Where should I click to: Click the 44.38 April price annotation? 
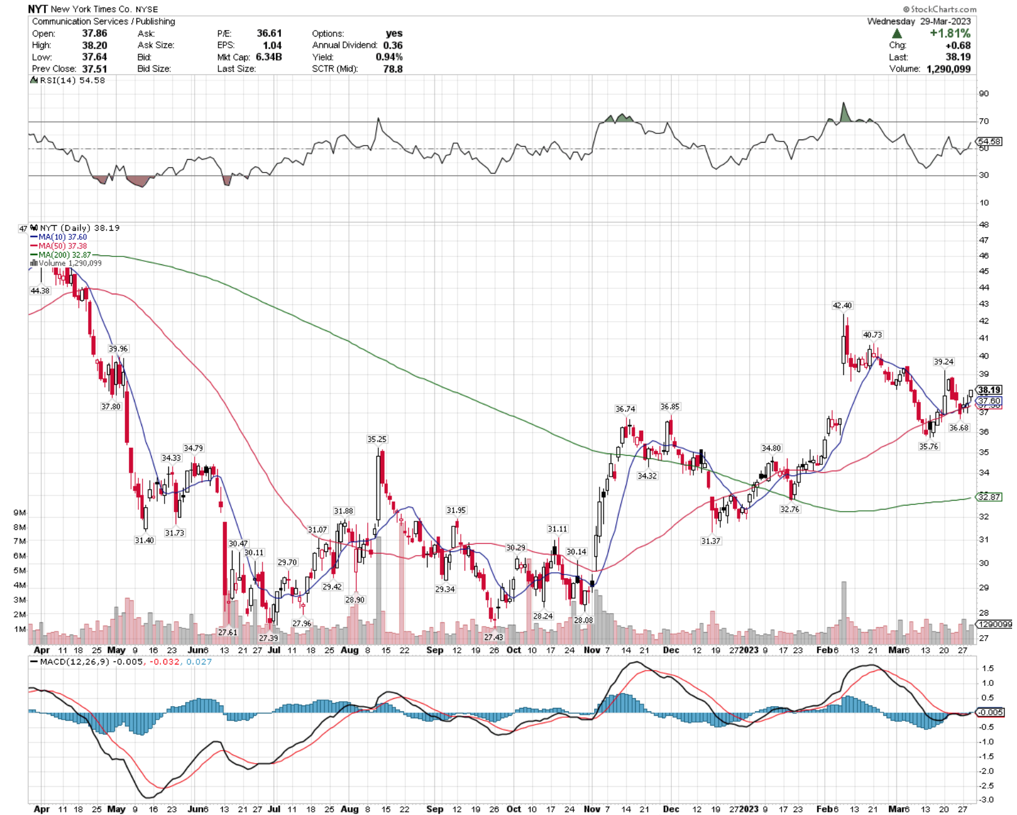click(x=40, y=291)
